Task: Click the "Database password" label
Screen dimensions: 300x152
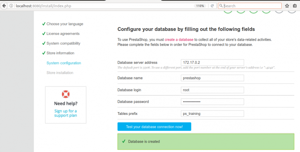Action: pos(133,102)
